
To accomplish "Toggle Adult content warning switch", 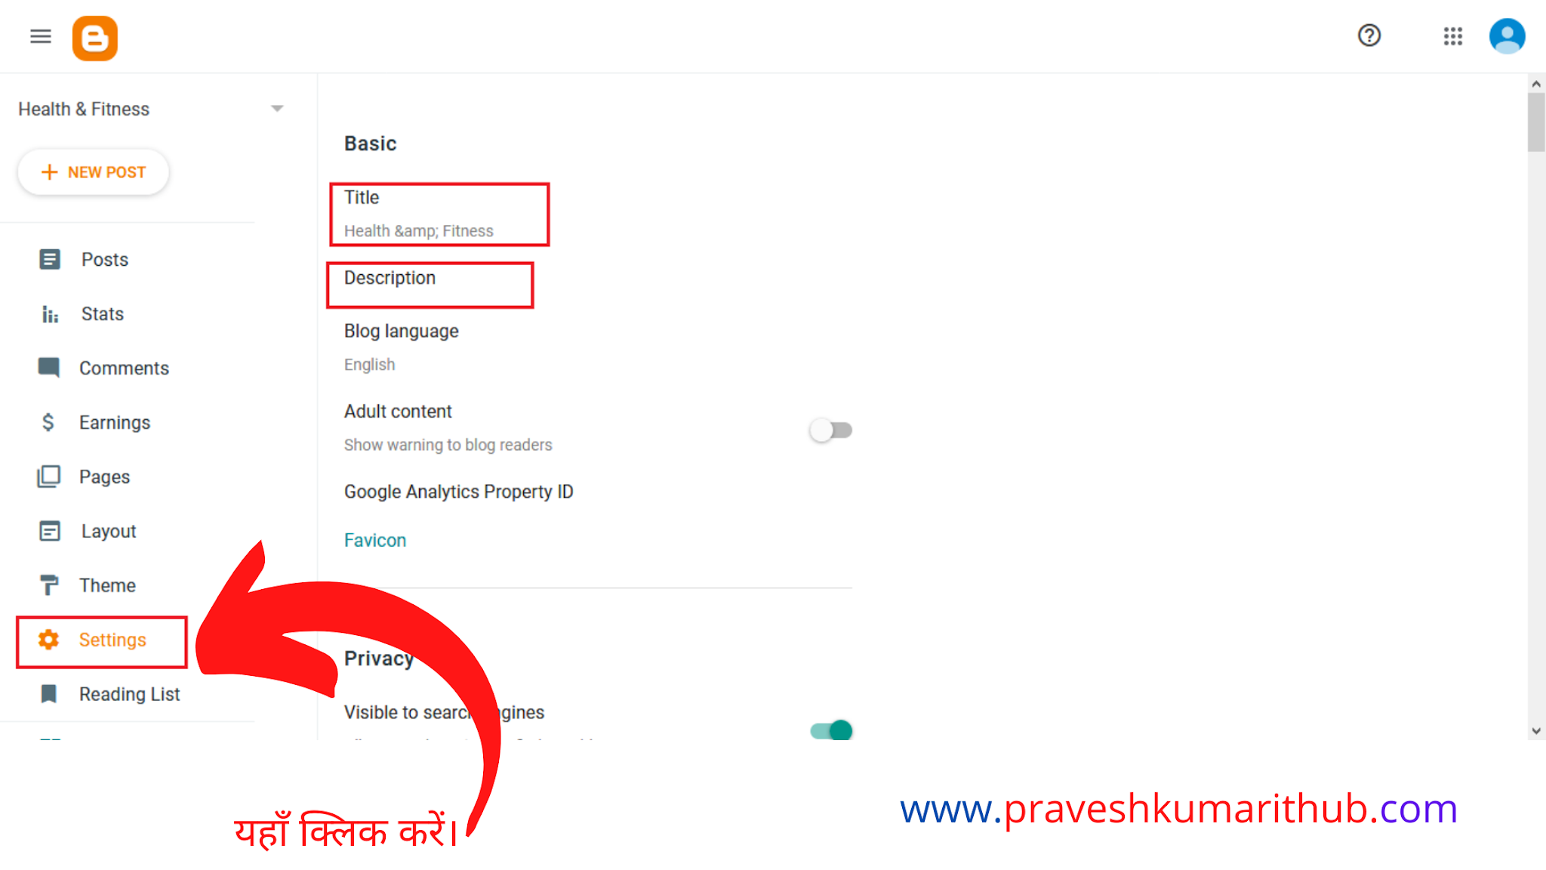I will (830, 429).
